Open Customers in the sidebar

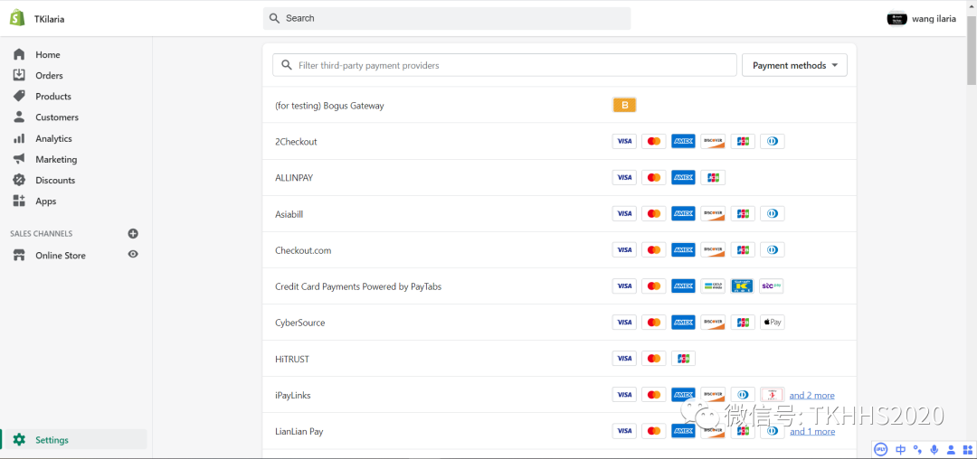point(56,117)
